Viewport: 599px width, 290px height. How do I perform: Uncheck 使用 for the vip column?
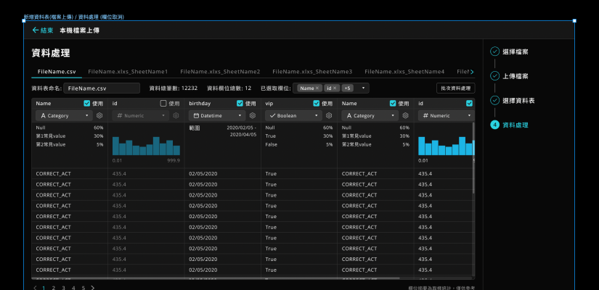point(317,104)
